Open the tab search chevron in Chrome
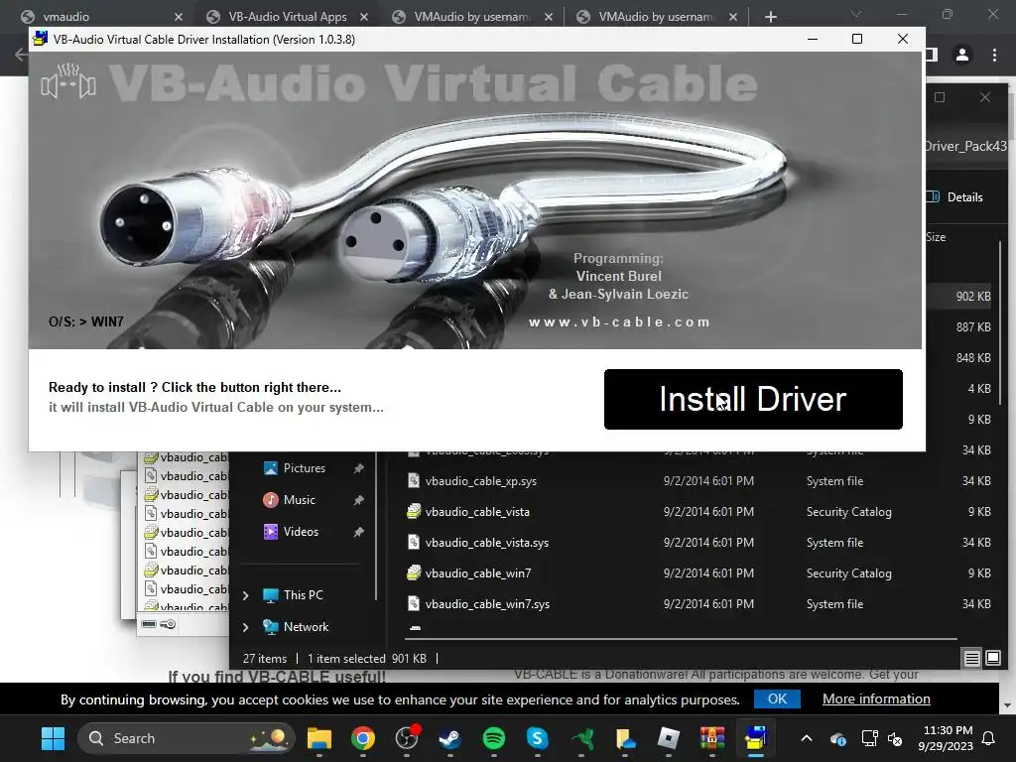The width and height of the screenshot is (1016, 762). pos(856,14)
